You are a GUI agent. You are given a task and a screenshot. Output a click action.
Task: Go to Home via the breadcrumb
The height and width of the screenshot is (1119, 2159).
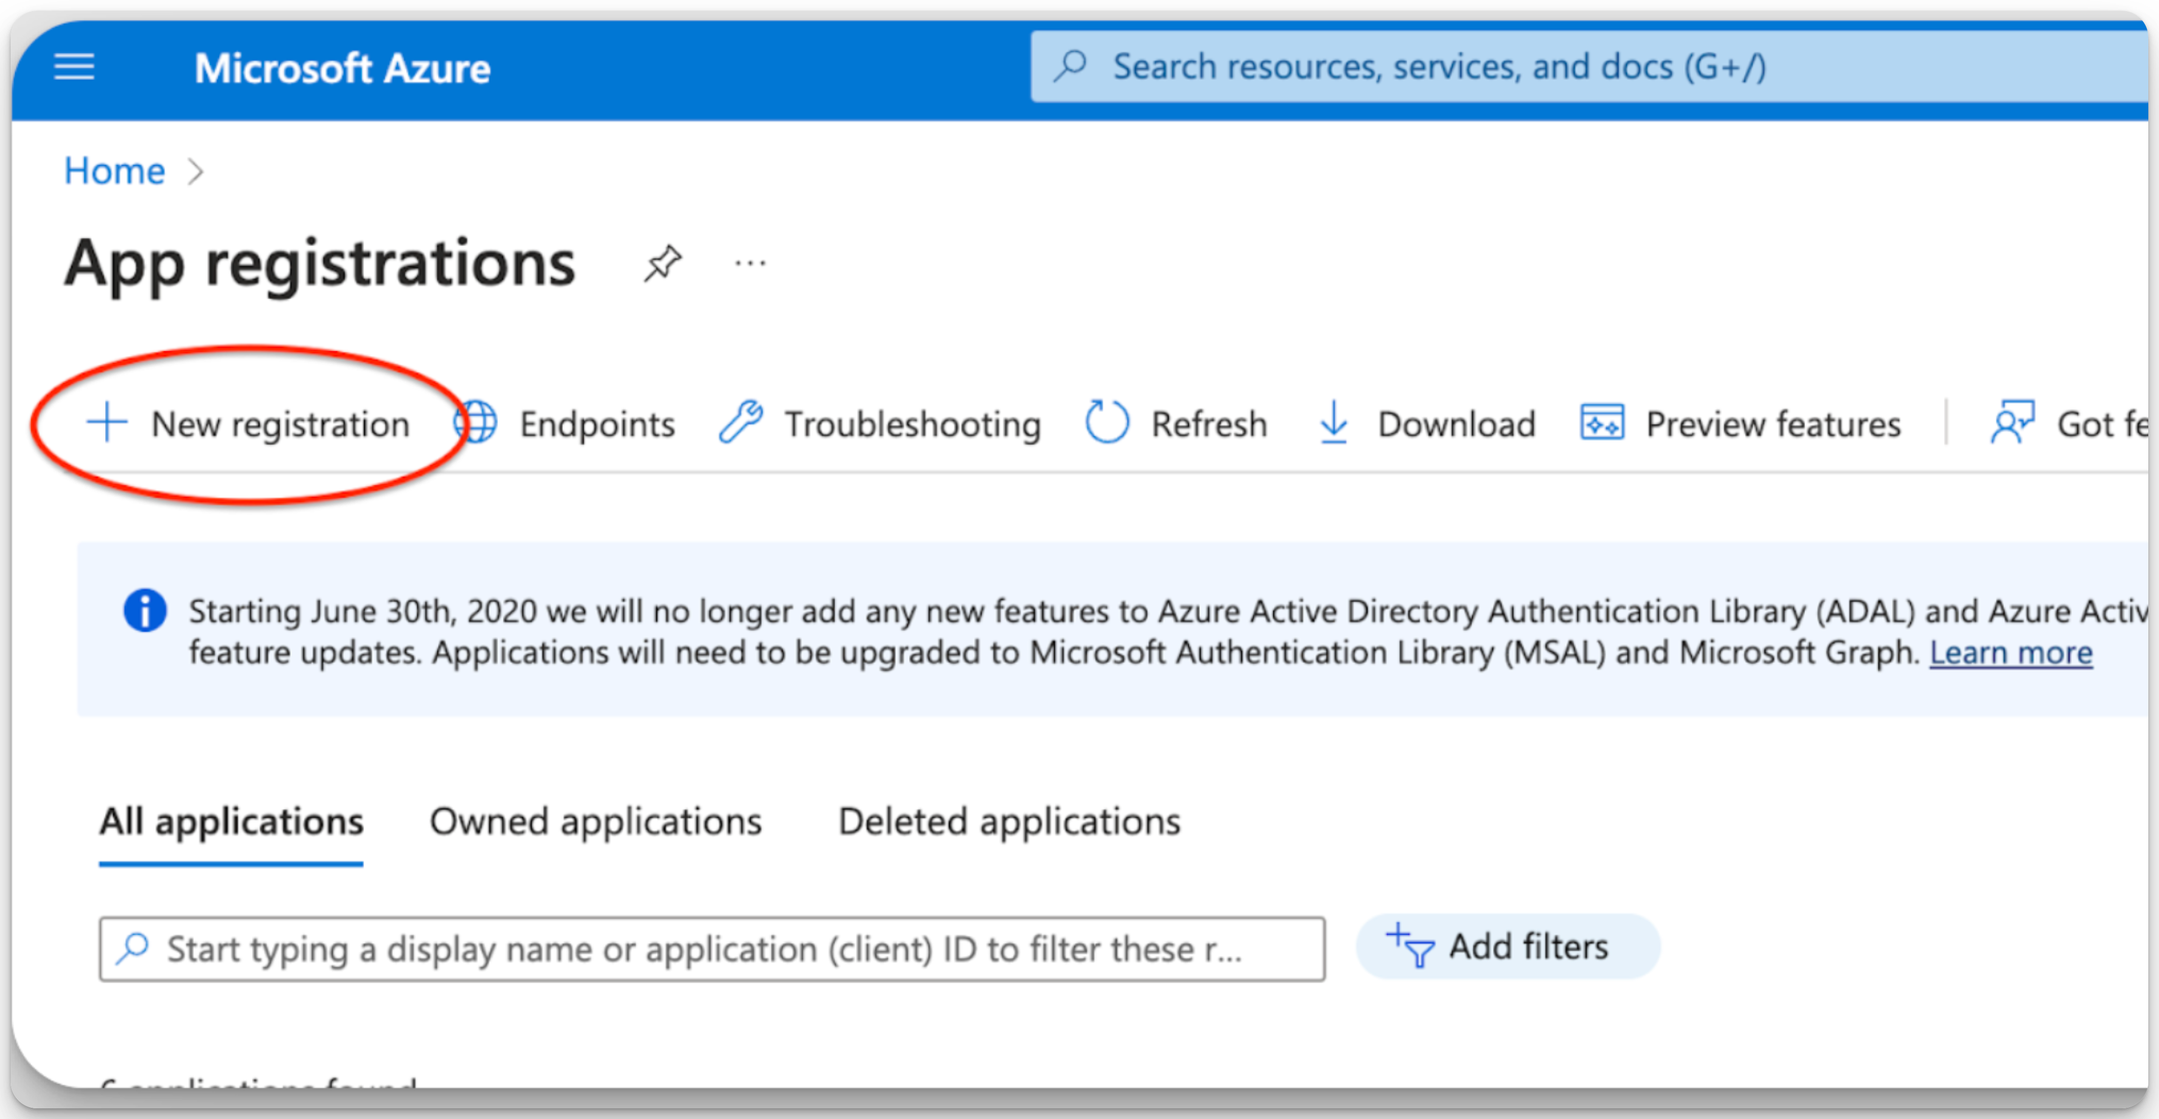(x=115, y=171)
